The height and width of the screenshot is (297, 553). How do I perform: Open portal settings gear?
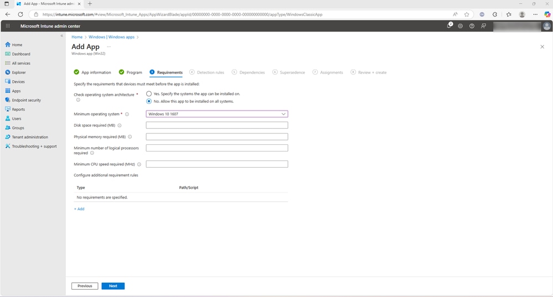coord(460,26)
